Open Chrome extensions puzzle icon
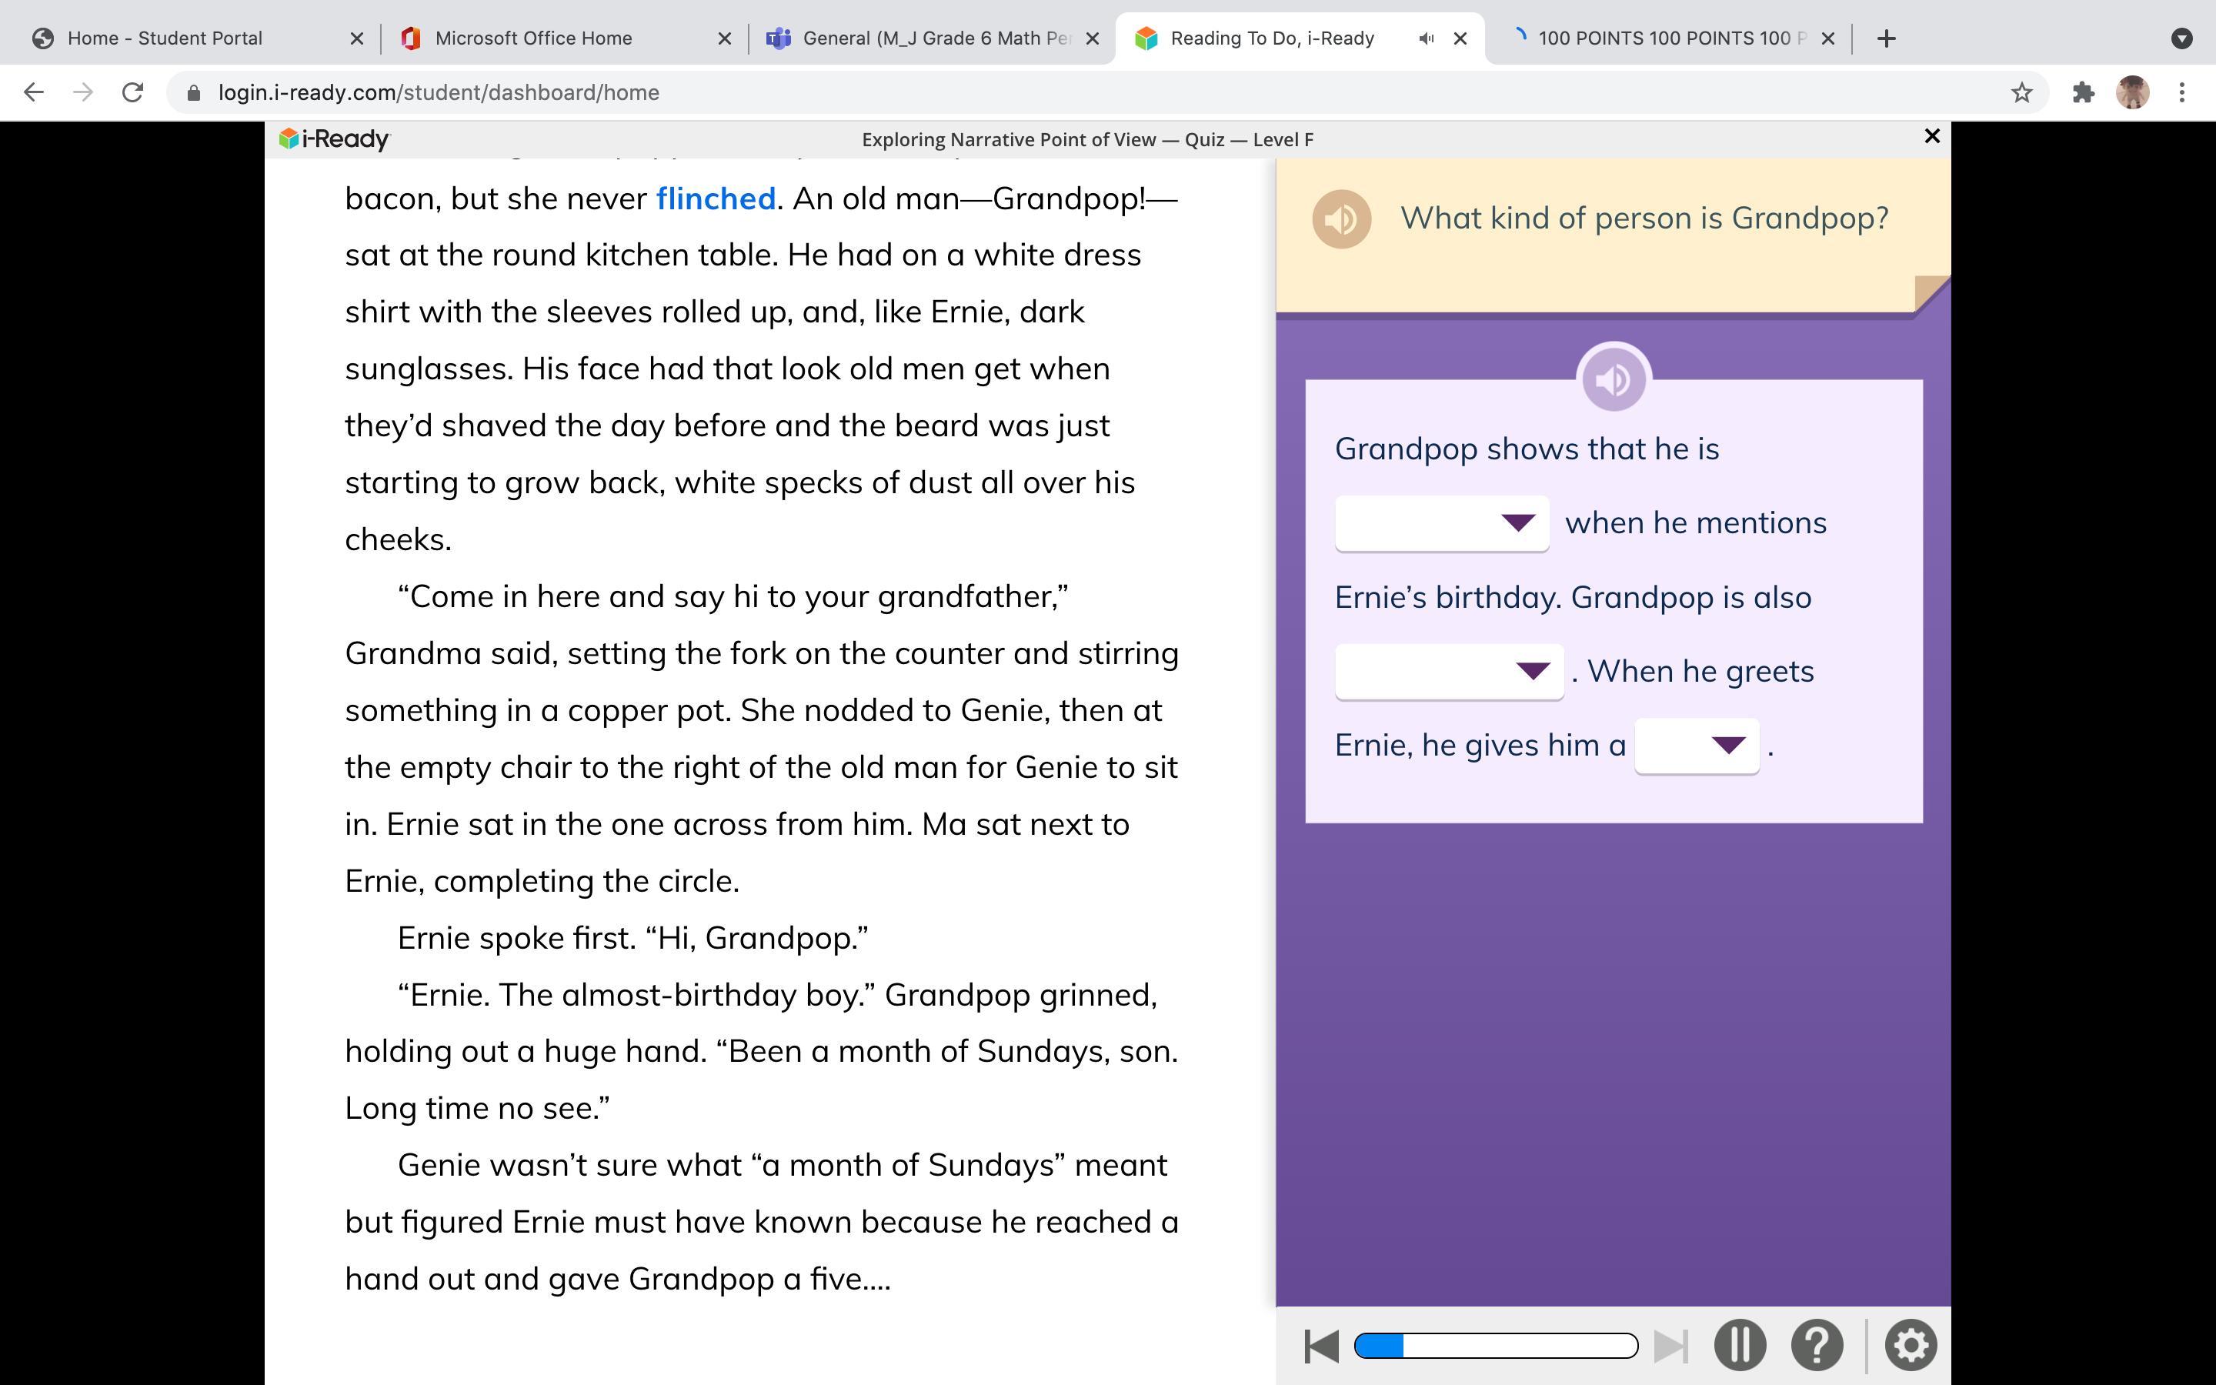The image size is (2216, 1385). [x=2083, y=92]
